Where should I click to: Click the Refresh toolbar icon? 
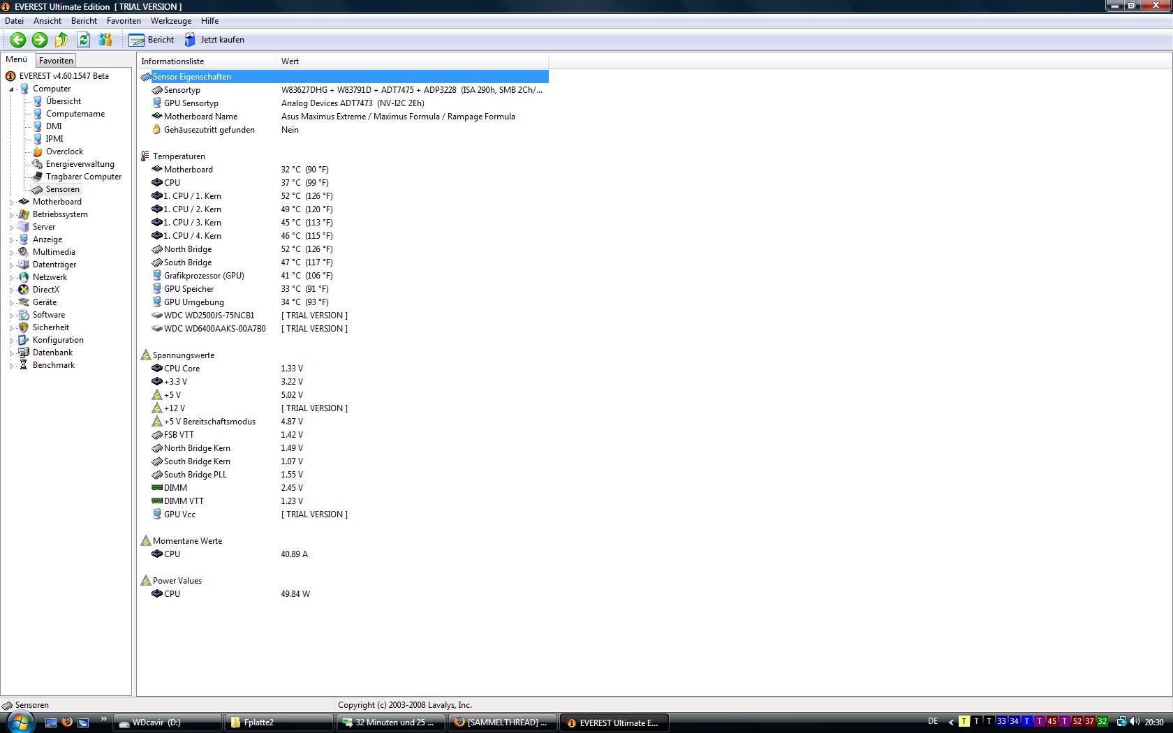tap(84, 40)
